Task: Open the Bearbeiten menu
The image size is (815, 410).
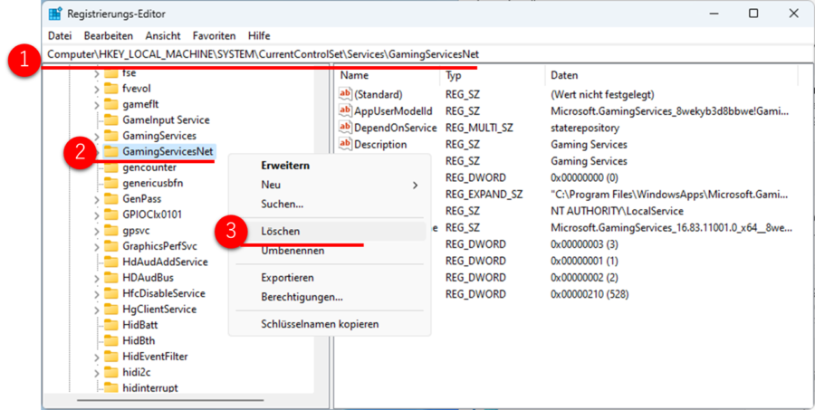Action: 109,36
